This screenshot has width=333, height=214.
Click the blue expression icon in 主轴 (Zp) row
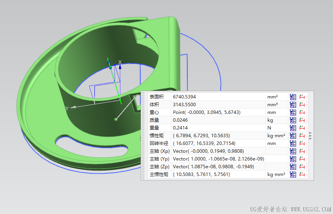click(293, 167)
